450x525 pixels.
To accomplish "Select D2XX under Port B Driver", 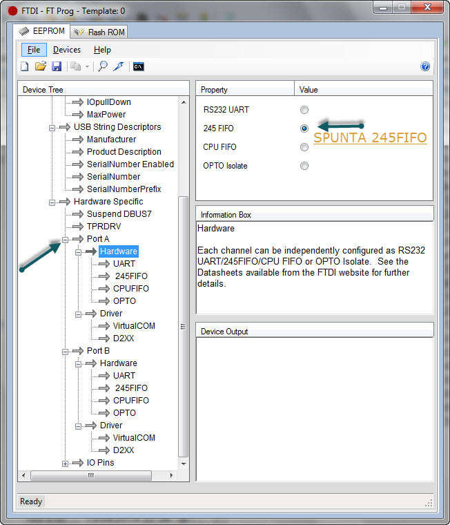I will click(x=124, y=450).
